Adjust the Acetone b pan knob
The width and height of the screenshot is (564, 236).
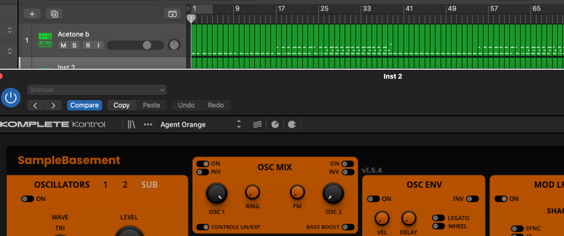click(174, 45)
